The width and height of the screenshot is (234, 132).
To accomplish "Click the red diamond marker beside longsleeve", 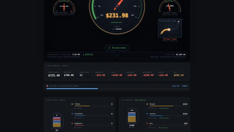I will point(72,123).
